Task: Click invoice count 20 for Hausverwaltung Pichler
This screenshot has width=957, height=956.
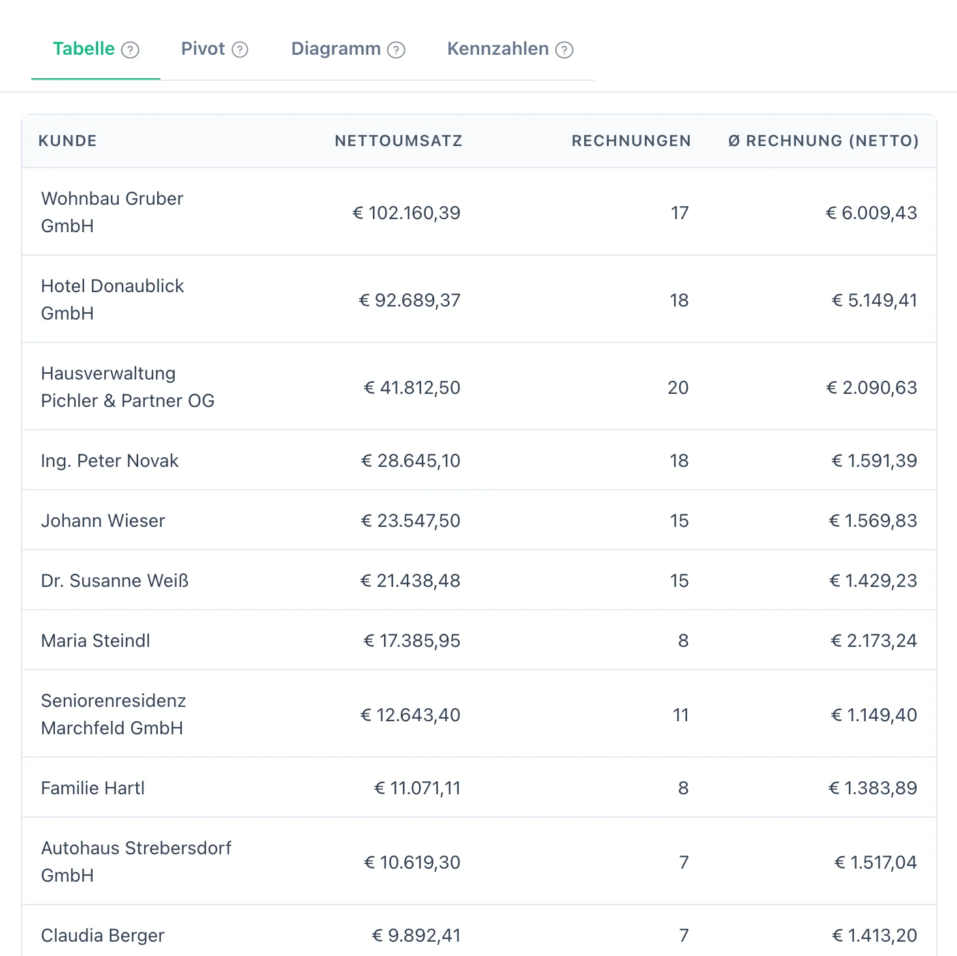Action: pyautogui.click(x=678, y=387)
